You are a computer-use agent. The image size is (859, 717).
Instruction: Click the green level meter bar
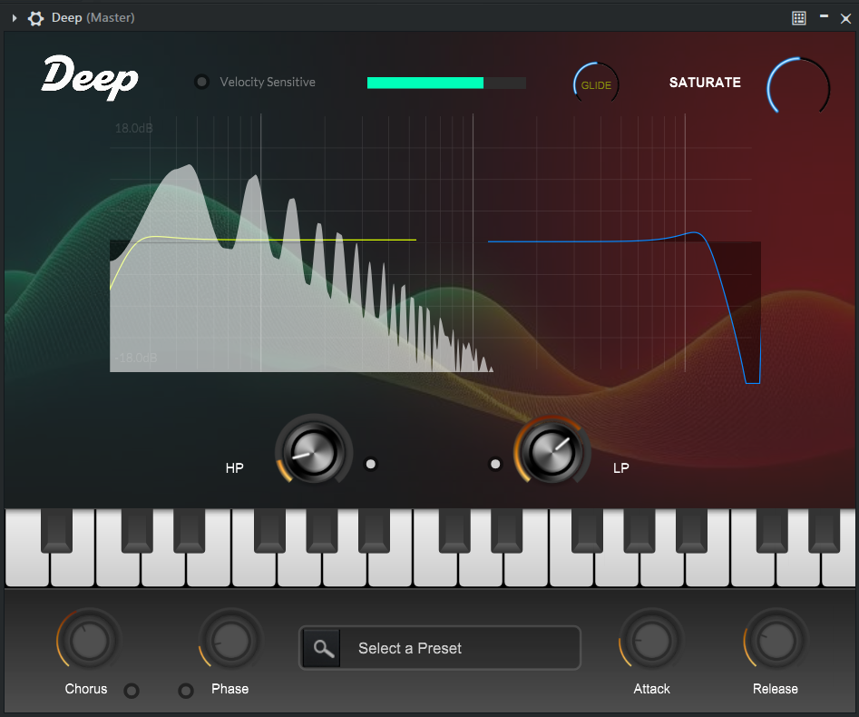click(425, 83)
